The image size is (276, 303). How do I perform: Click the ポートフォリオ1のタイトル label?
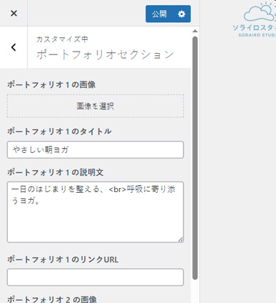(x=59, y=132)
